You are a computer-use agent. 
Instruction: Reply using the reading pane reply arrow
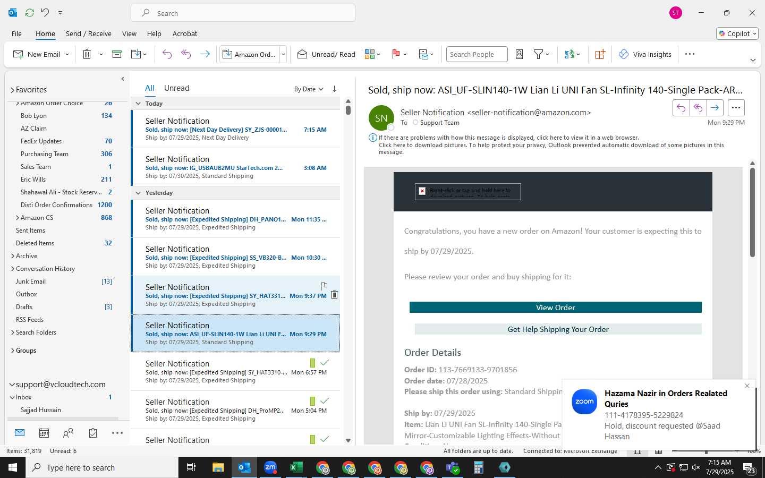pos(681,108)
